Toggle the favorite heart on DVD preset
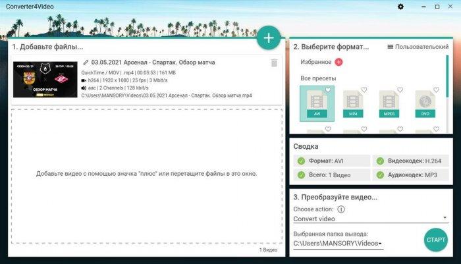Viewport: 461px width, 264px height. point(436,90)
